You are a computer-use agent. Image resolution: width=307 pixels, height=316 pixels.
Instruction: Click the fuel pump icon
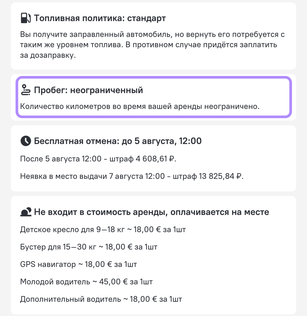pyautogui.click(x=26, y=18)
